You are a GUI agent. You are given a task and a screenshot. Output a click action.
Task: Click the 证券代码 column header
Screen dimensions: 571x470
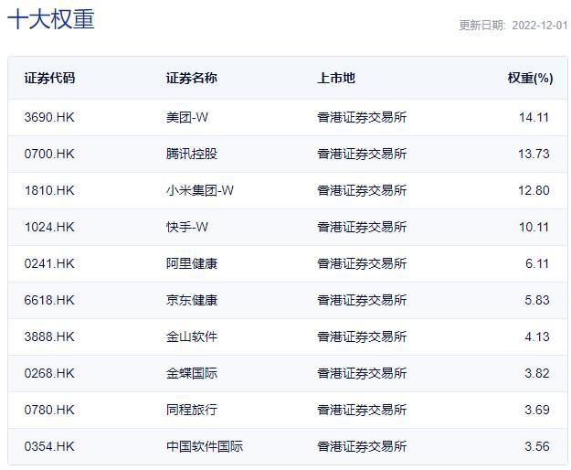tap(49, 78)
